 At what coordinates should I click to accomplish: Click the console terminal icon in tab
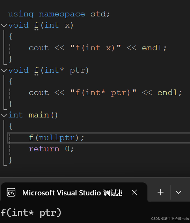click(11, 193)
